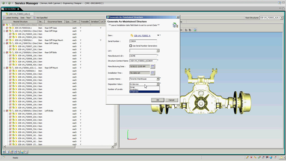Open the Lot dropdown
This screenshot has width=286, height=161.
point(158,51)
